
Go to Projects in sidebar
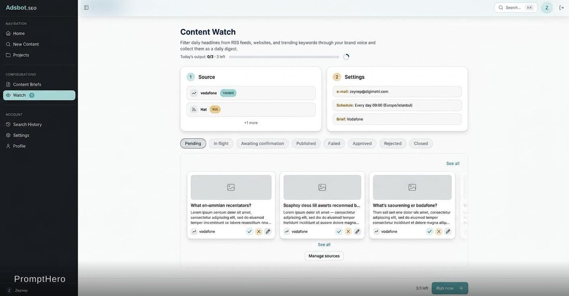click(x=39, y=55)
